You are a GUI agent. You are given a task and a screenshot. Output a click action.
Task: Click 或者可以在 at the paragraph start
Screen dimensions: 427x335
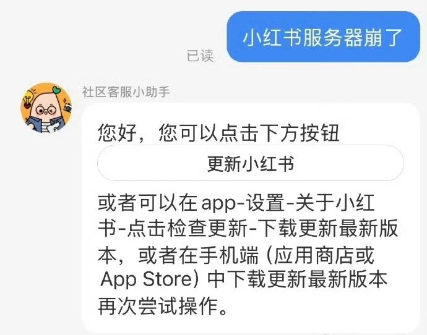pos(148,203)
